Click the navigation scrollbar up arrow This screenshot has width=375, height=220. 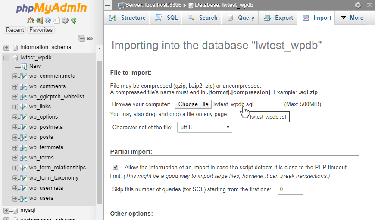(99, 49)
